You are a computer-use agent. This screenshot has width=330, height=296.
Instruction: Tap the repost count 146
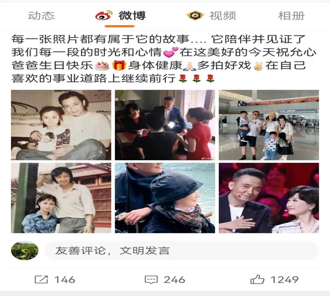[x=65, y=280]
